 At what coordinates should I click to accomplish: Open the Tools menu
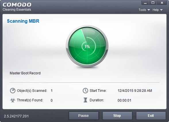pos(144,10)
